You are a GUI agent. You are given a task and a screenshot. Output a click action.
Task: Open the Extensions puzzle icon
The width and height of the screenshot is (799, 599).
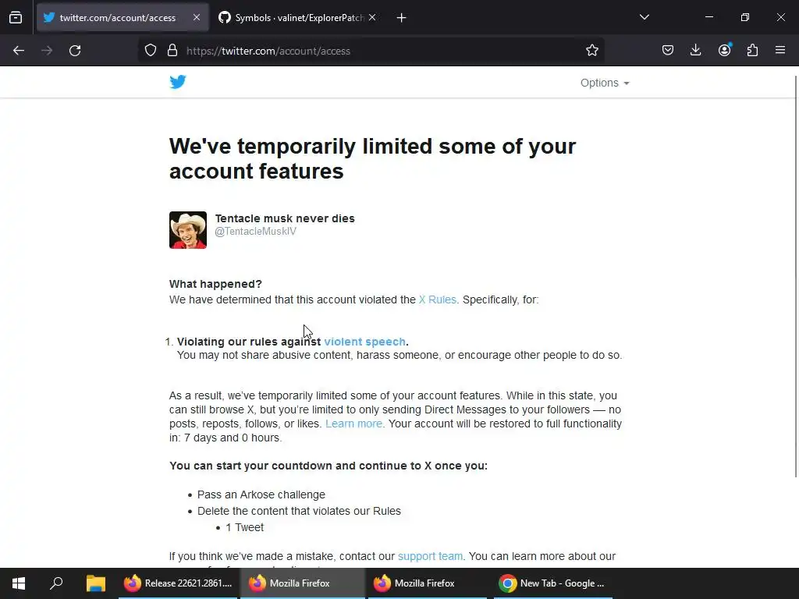[x=752, y=50]
